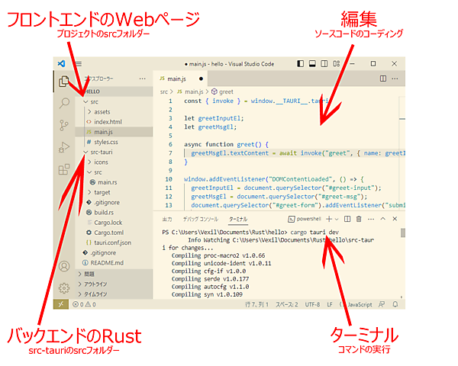Click the unsaved dot on main.js tab
Viewport: 458px width, 366px height.
click(x=201, y=79)
